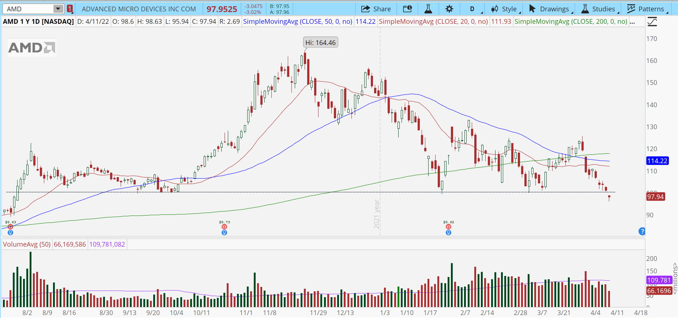Click the 109,781,082 volume value
This screenshot has height=318, width=678.
coord(107,244)
